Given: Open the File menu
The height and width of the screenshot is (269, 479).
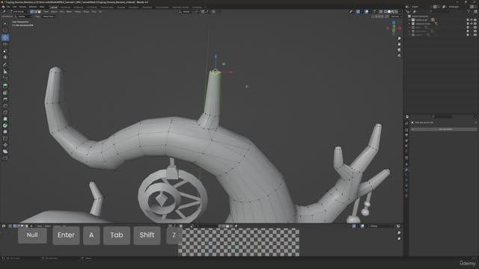Looking at the screenshot, I should tap(8, 7).
